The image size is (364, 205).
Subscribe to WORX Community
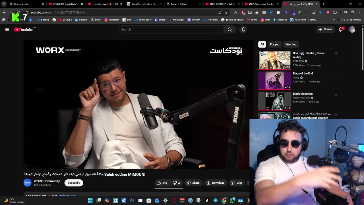pyautogui.click(x=74, y=183)
